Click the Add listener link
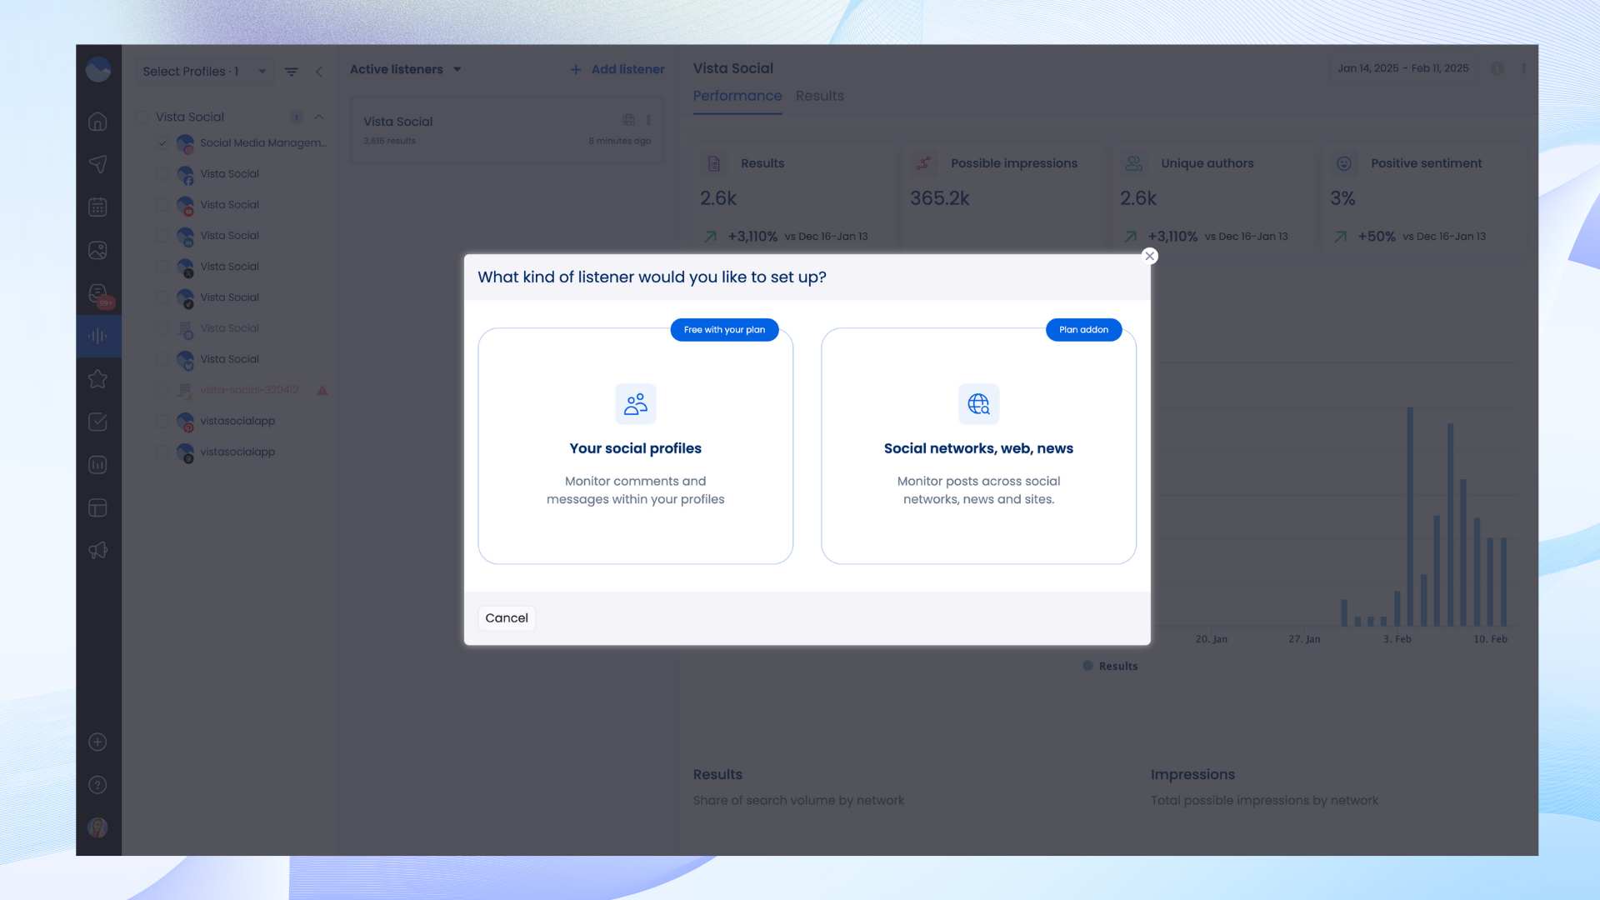 [617, 69]
